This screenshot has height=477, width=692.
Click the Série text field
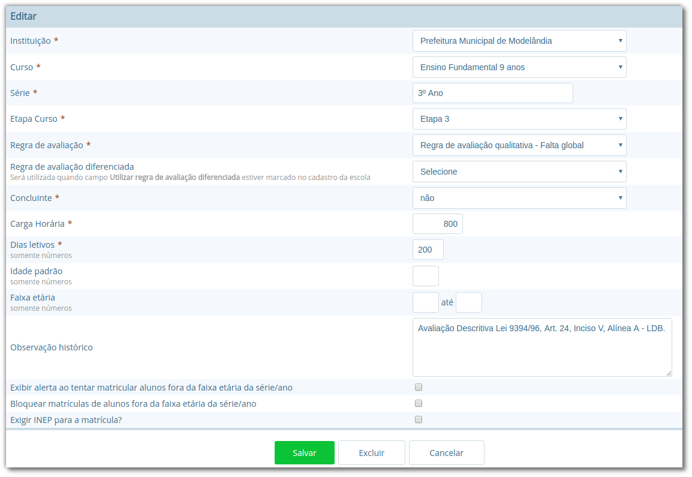(x=492, y=93)
